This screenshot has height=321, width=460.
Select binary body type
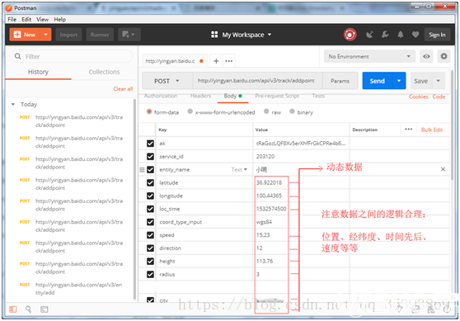292,111
